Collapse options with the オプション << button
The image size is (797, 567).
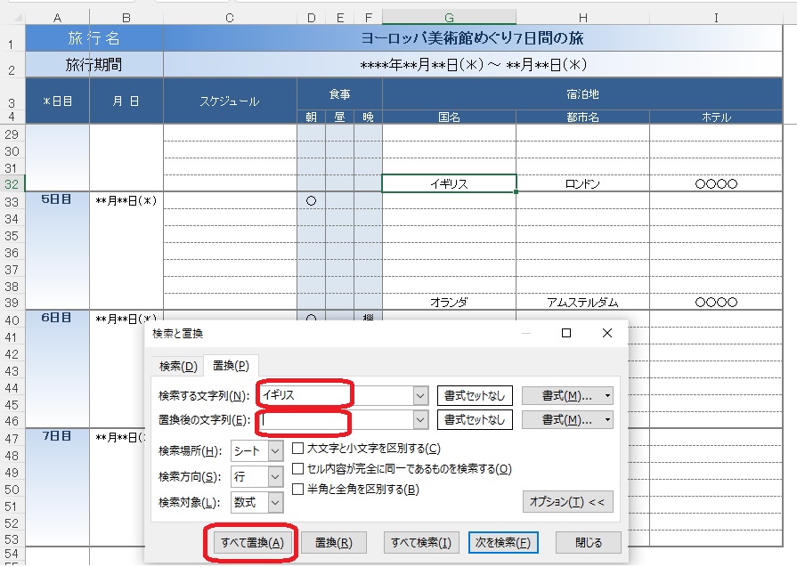tap(567, 502)
